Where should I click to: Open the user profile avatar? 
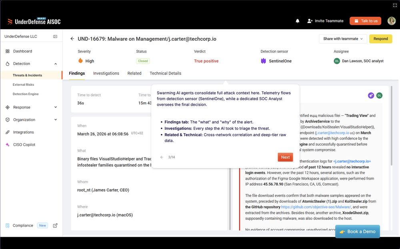392,21
